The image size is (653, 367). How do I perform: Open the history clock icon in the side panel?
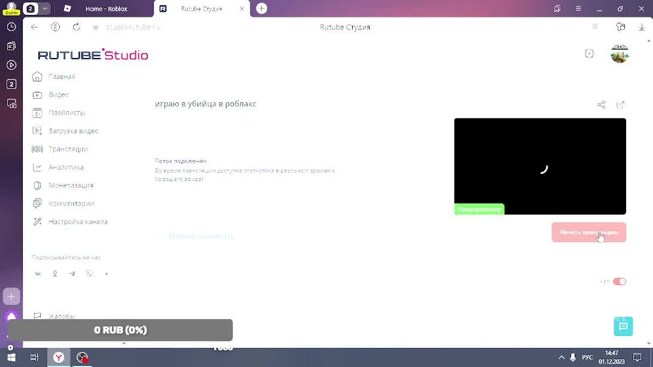pyautogui.click(x=11, y=27)
